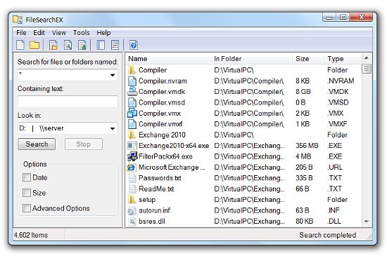
Task: Click the 356 MB size cell
Action: [x=307, y=146]
